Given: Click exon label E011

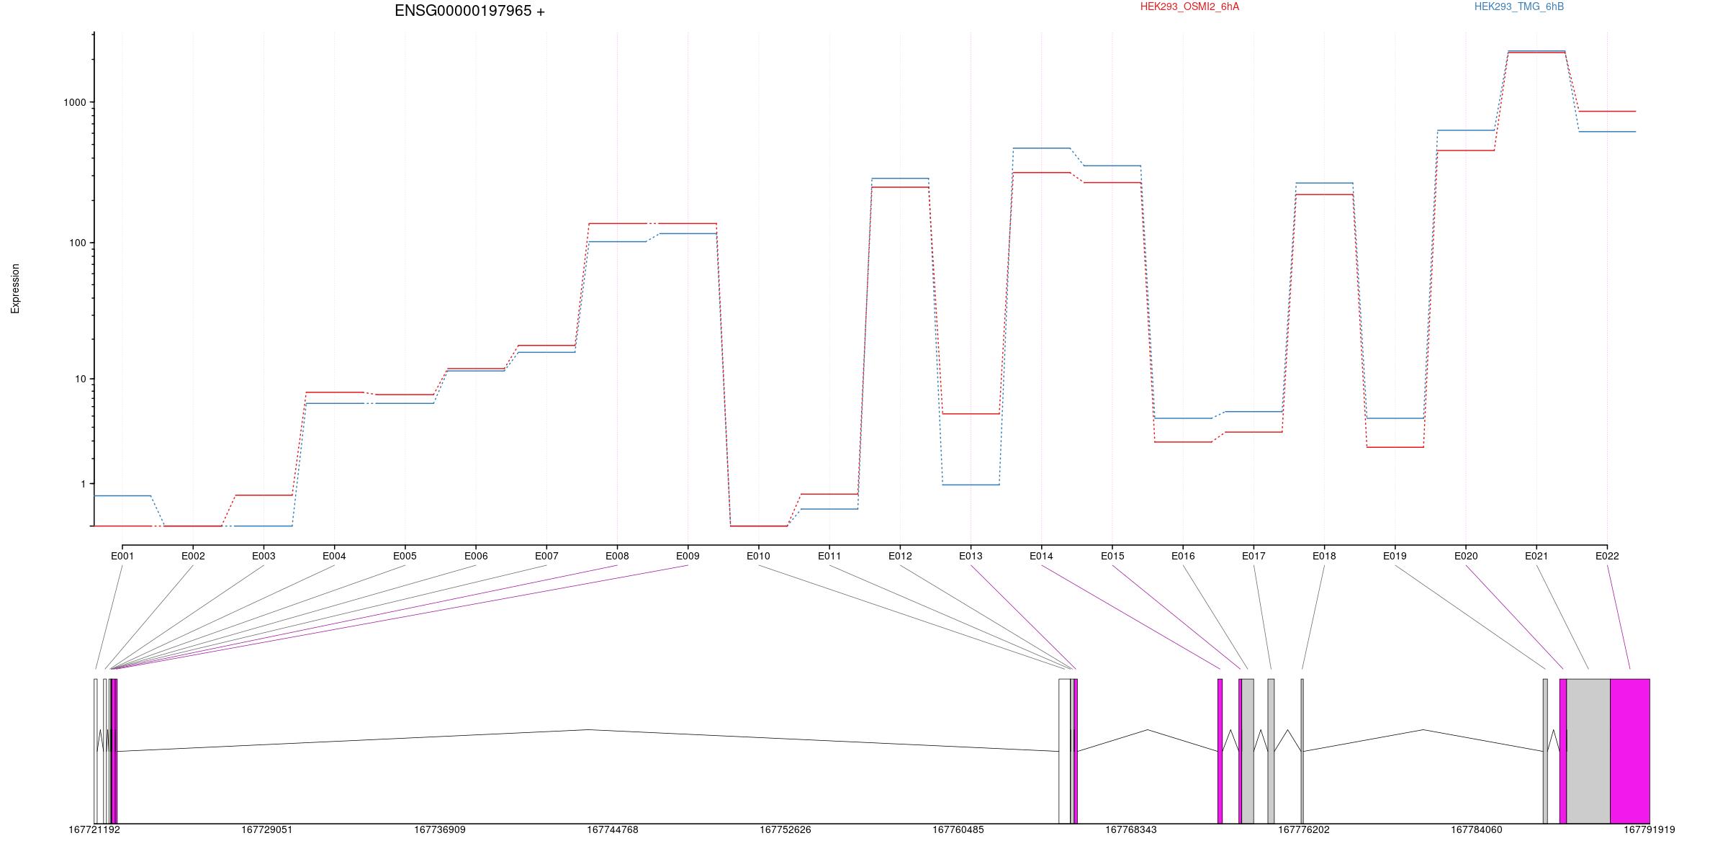Looking at the screenshot, I should (x=829, y=556).
